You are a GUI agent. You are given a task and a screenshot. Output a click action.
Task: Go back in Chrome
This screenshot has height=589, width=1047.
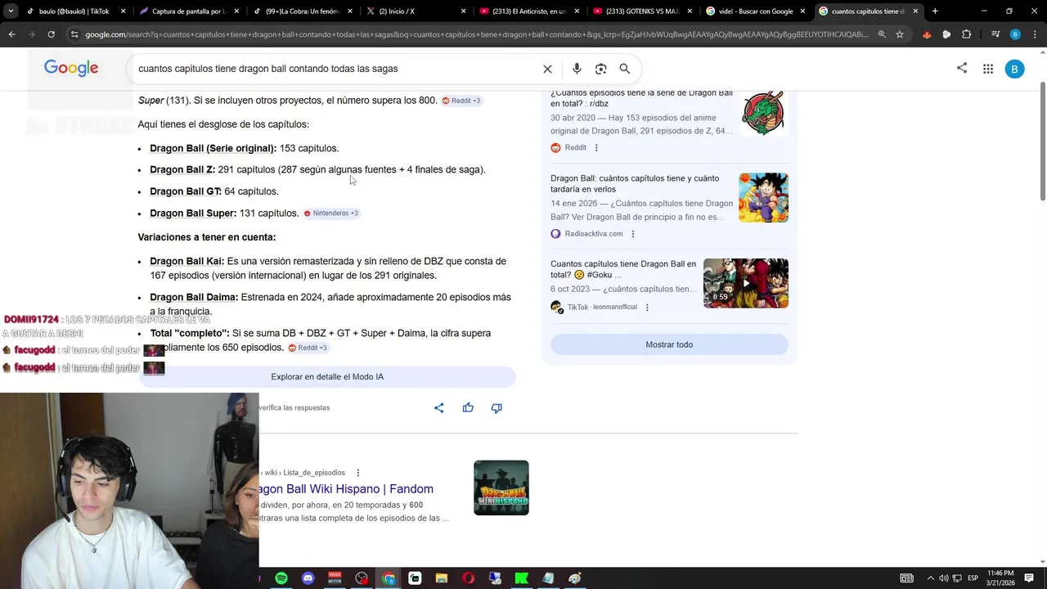[11, 34]
